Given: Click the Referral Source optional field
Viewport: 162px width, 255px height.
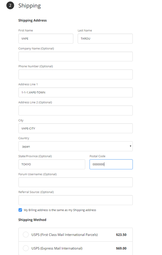Looking at the screenshot, I should pyautogui.click(x=76, y=200).
